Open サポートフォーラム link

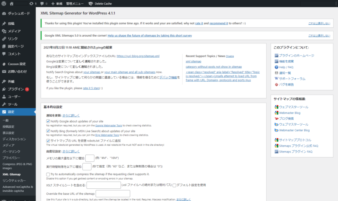(x=292, y=79)
